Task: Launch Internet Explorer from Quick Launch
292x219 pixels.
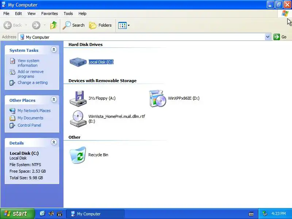Action: point(42,214)
